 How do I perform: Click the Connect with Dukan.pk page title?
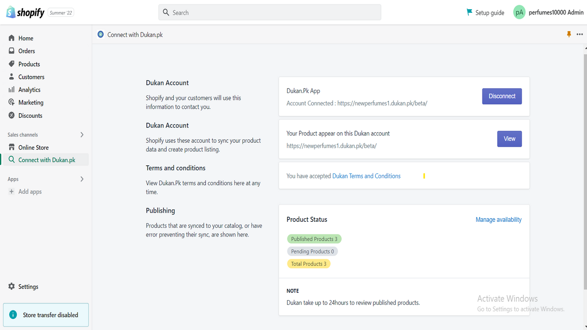click(x=135, y=34)
